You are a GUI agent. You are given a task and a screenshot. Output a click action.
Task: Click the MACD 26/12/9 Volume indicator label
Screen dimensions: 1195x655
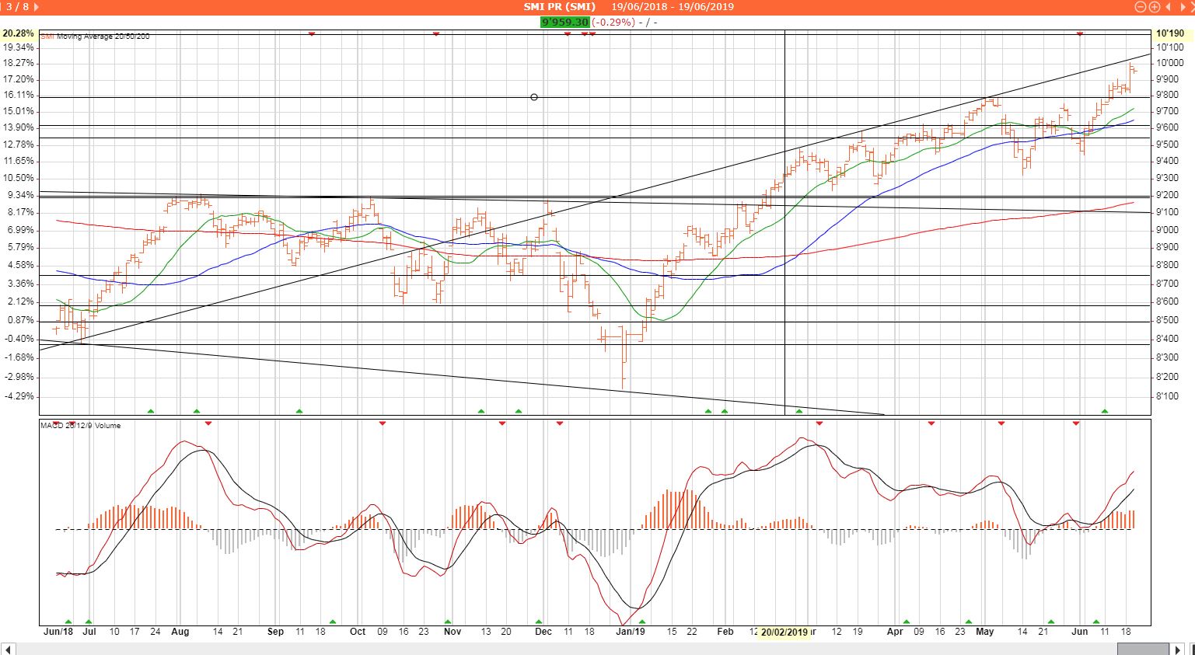pos(81,426)
